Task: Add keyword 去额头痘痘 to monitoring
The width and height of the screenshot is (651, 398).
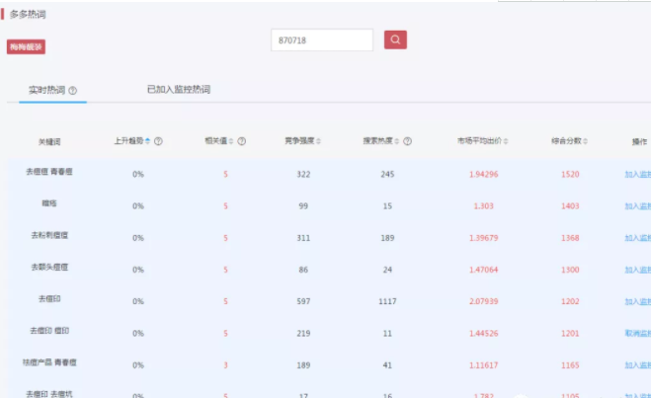Action: 637,269
